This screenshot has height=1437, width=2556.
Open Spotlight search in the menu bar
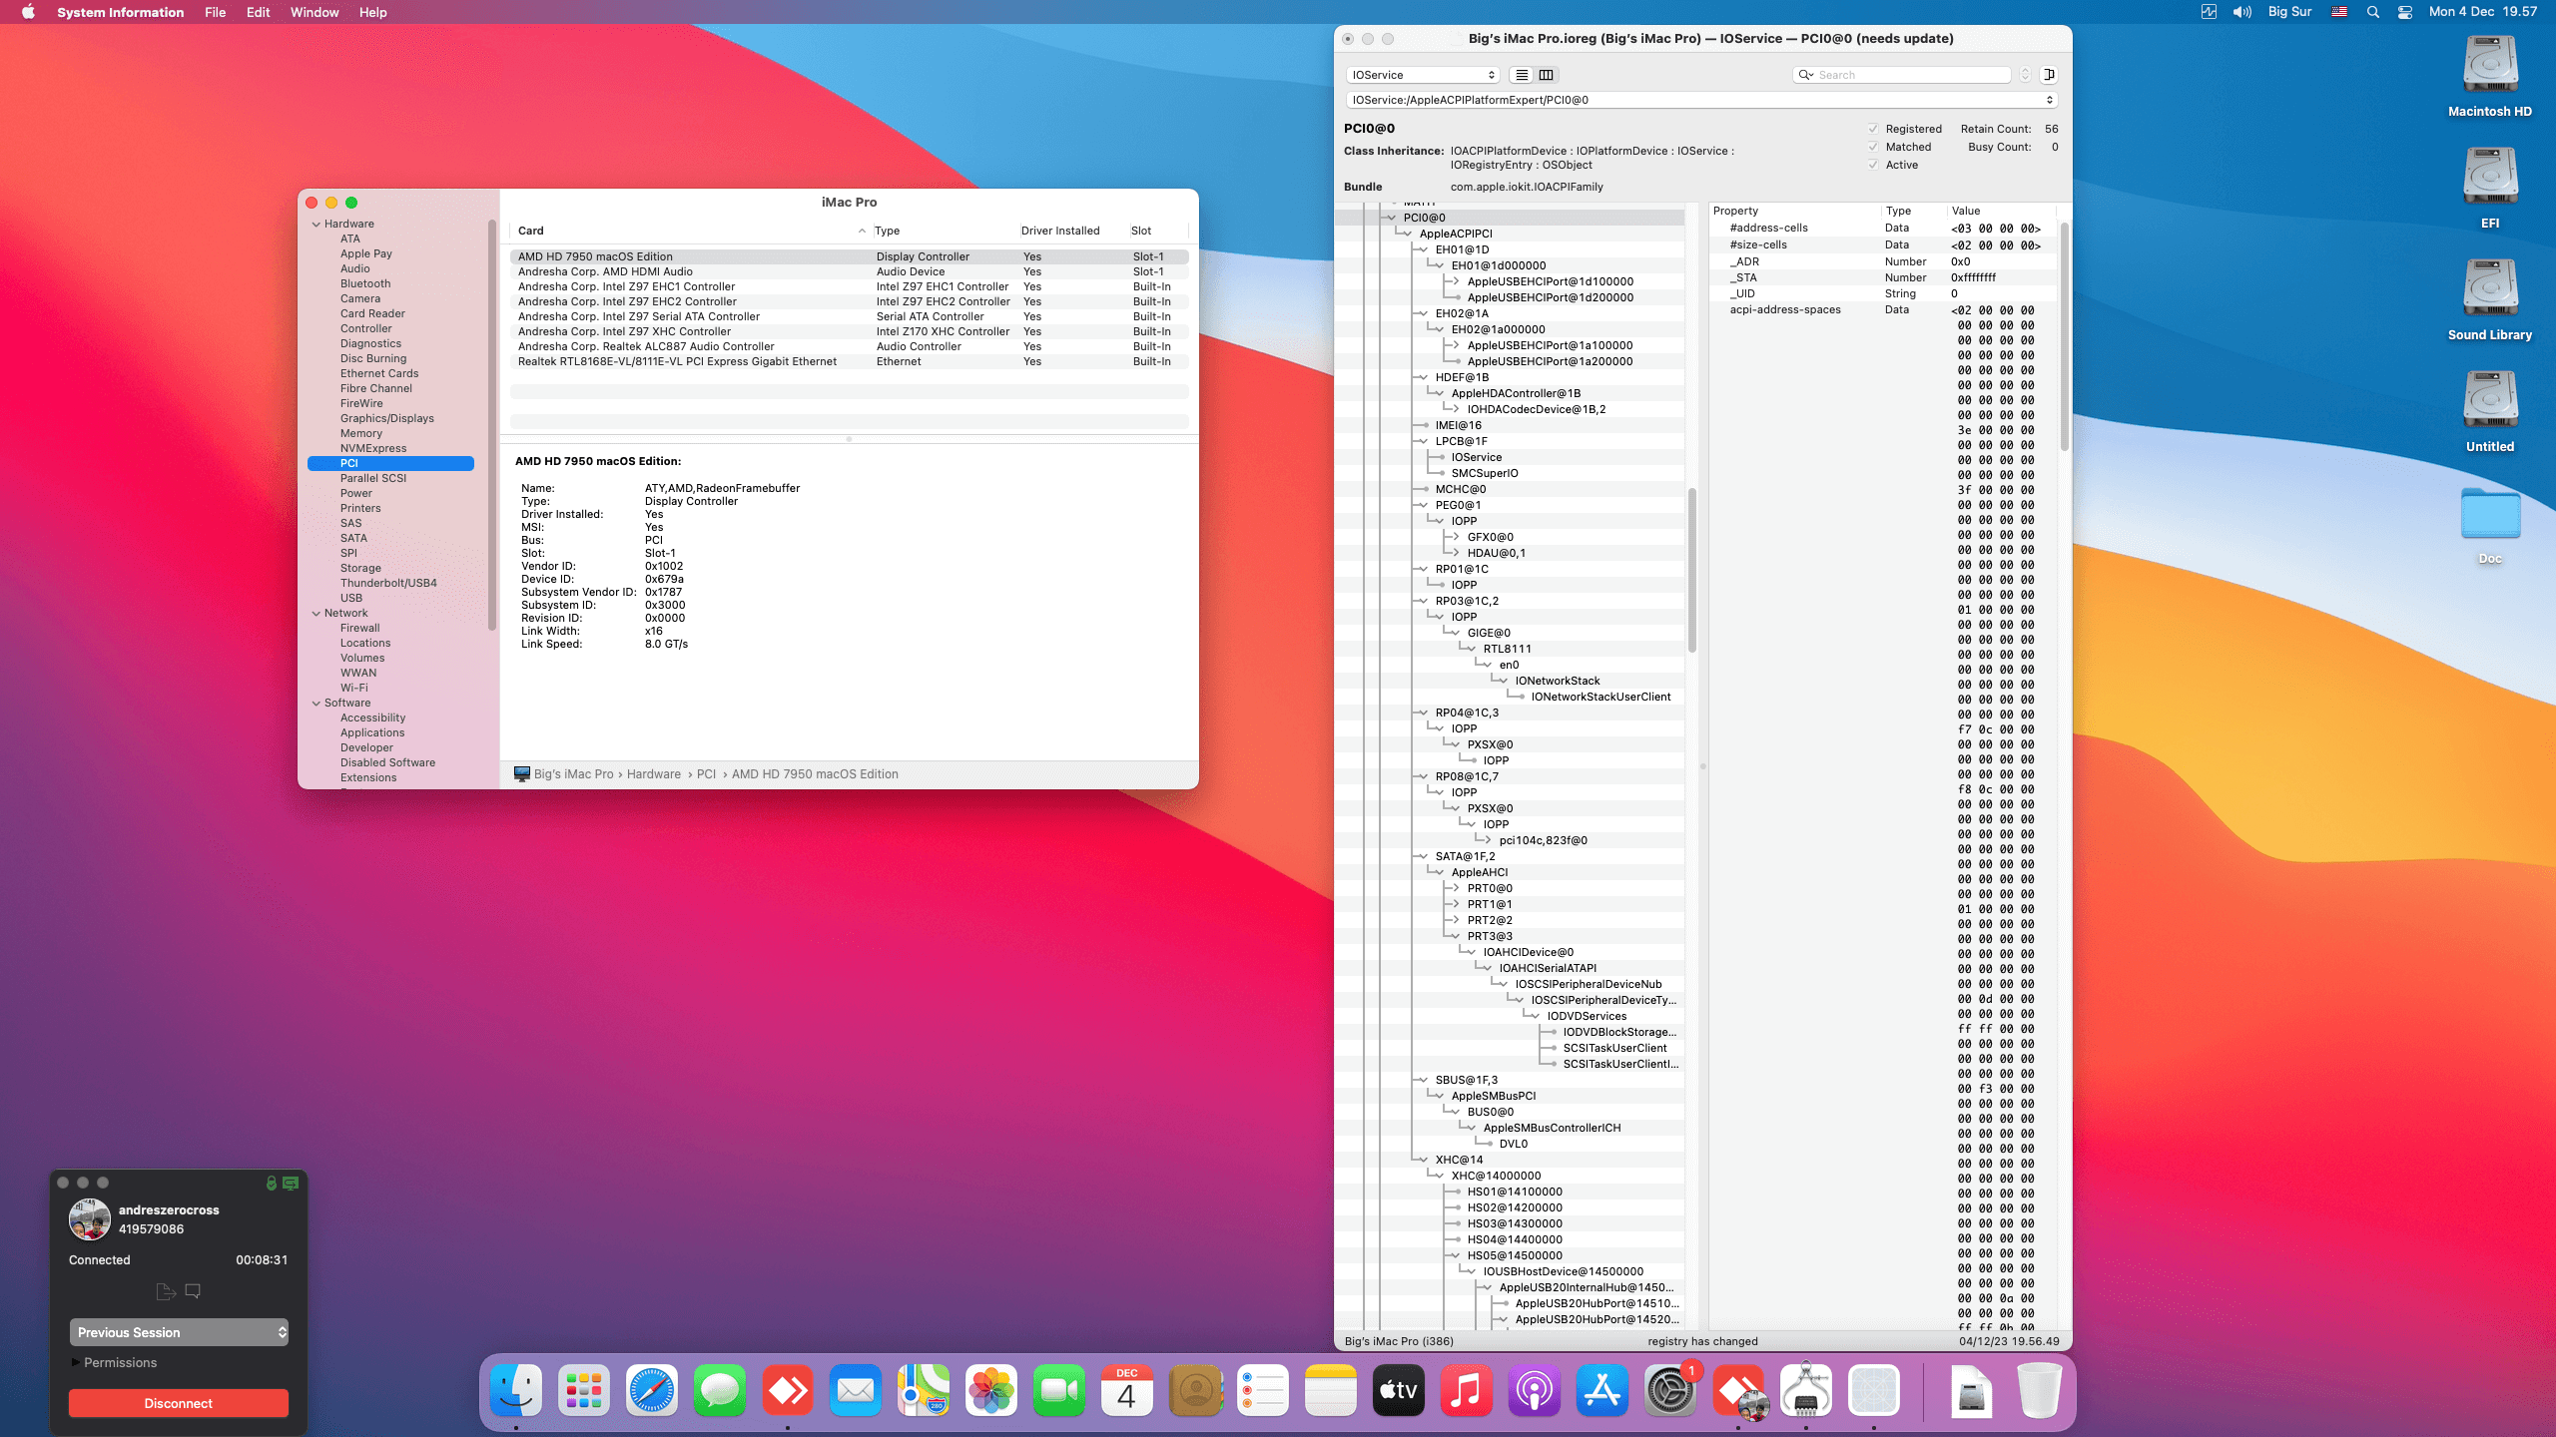pos(2373,12)
